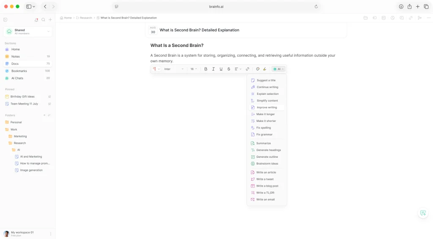Open version history clock icon
Viewport: 433px width, 239px height.
pos(392,18)
